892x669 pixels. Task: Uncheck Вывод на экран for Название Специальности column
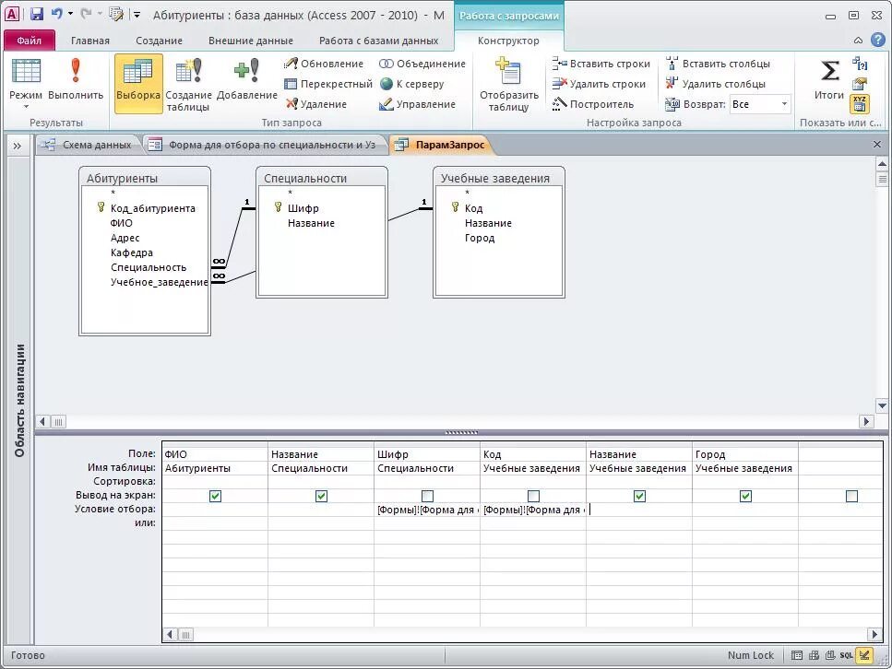pyautogui.click(x=321, y=496)
